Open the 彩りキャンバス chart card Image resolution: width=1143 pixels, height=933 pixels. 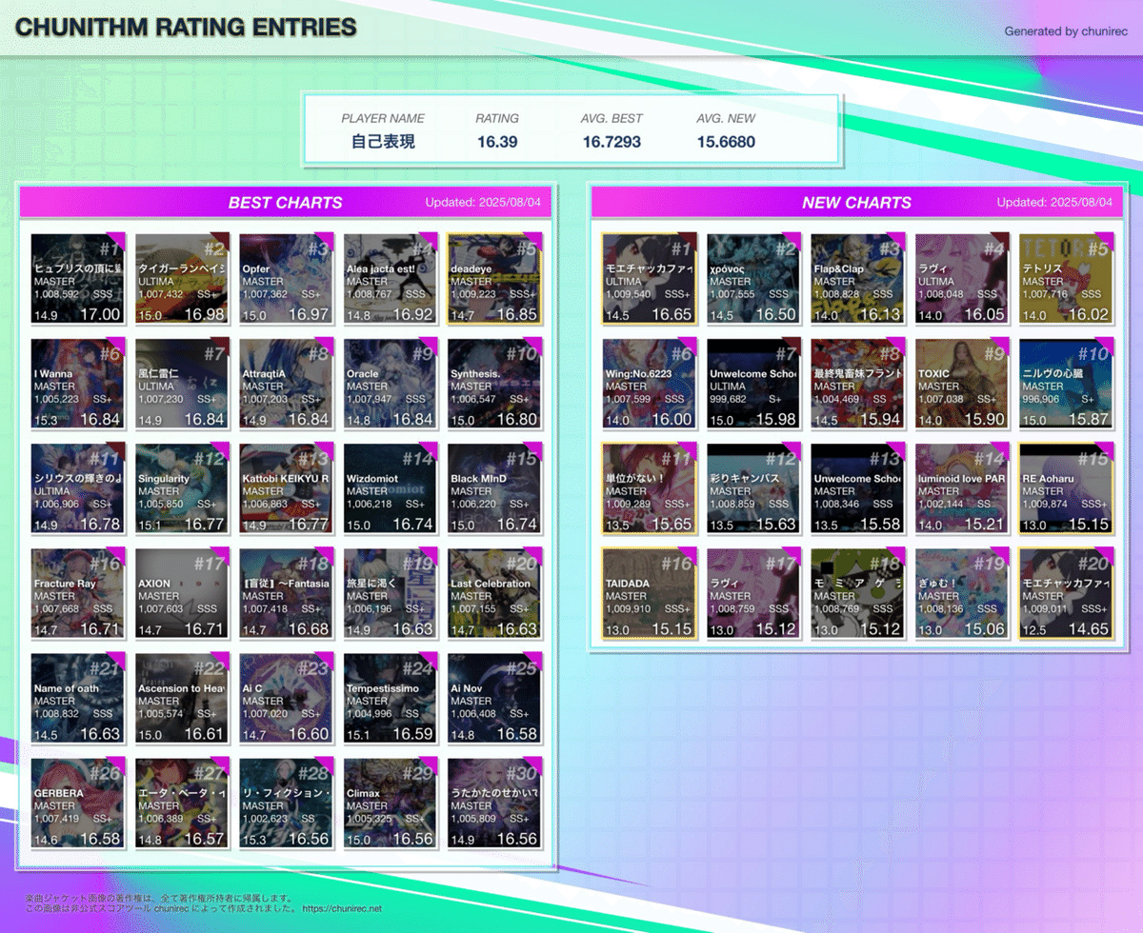coord(753,488)
